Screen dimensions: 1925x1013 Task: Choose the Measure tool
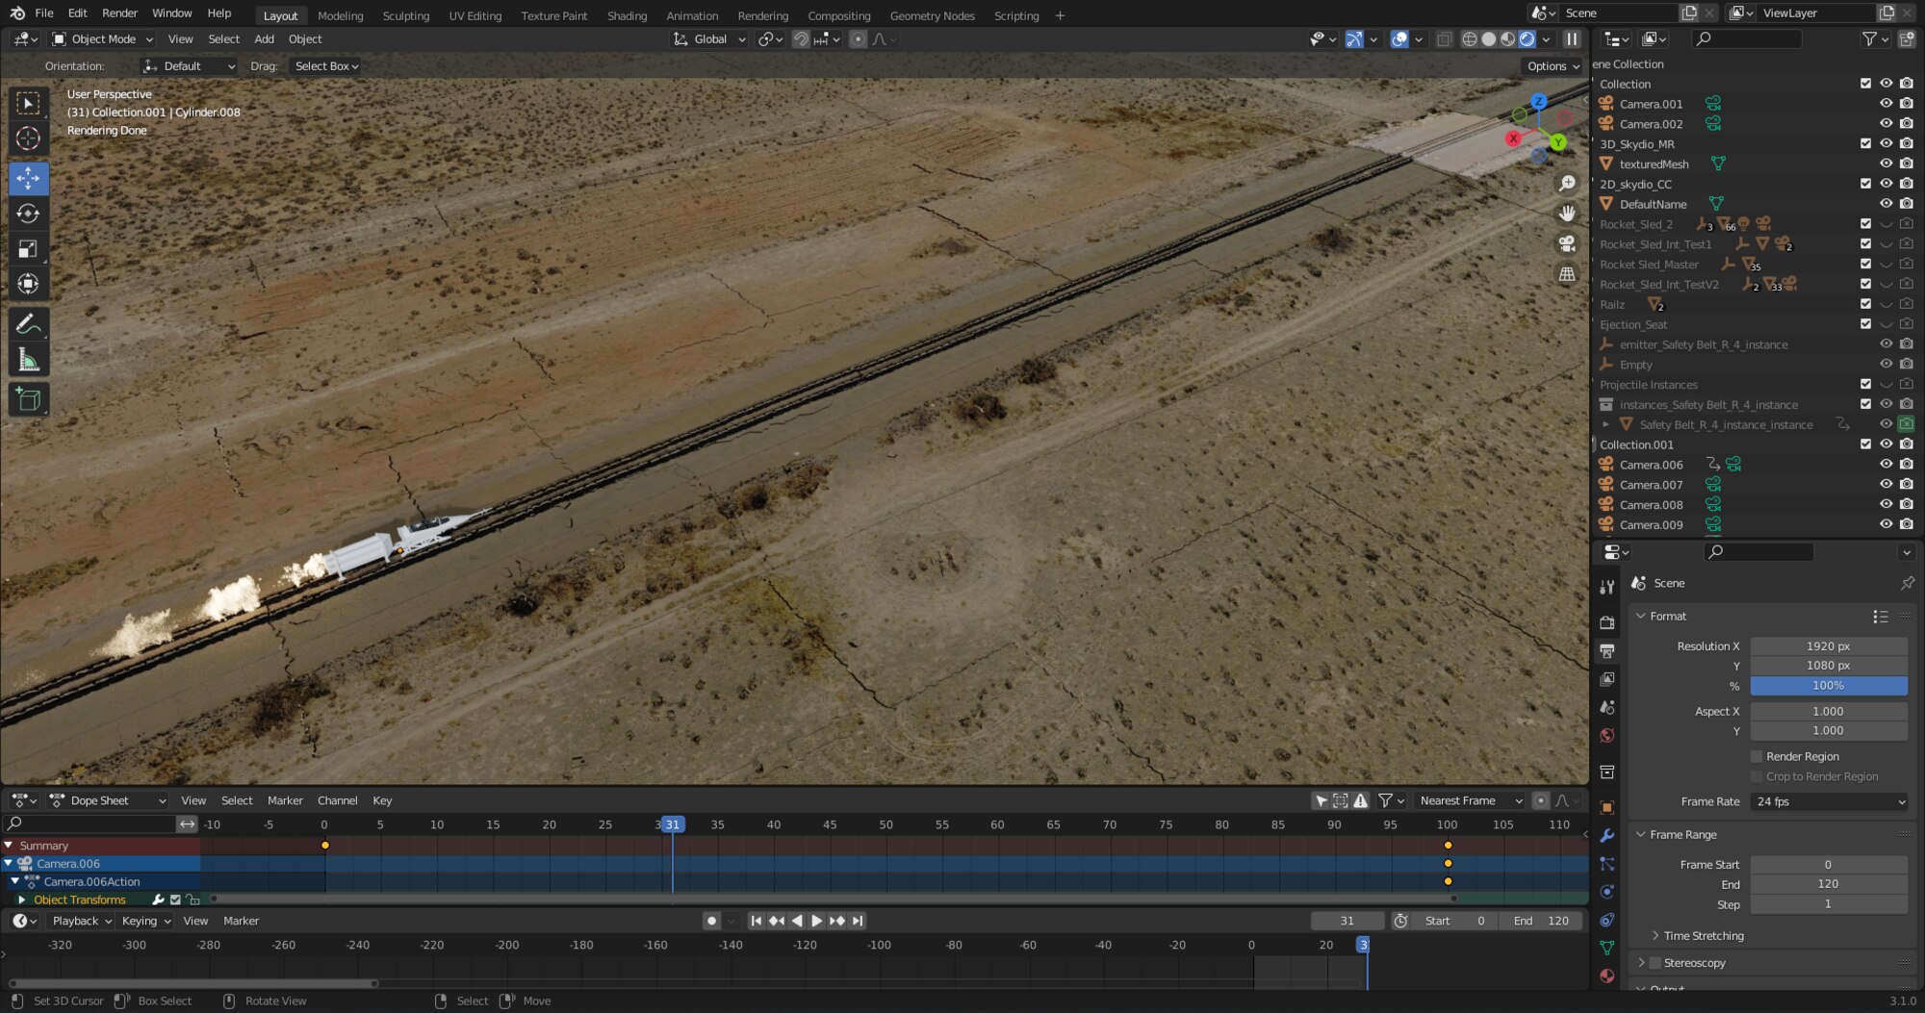[28, 360]
